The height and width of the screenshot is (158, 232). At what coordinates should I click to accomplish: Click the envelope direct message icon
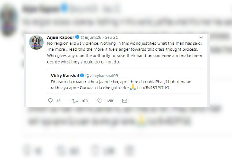pyautogui.click(x=124, y=101)
